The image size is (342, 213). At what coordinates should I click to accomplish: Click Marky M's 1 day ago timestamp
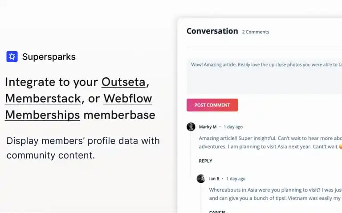tap(233, 127)
